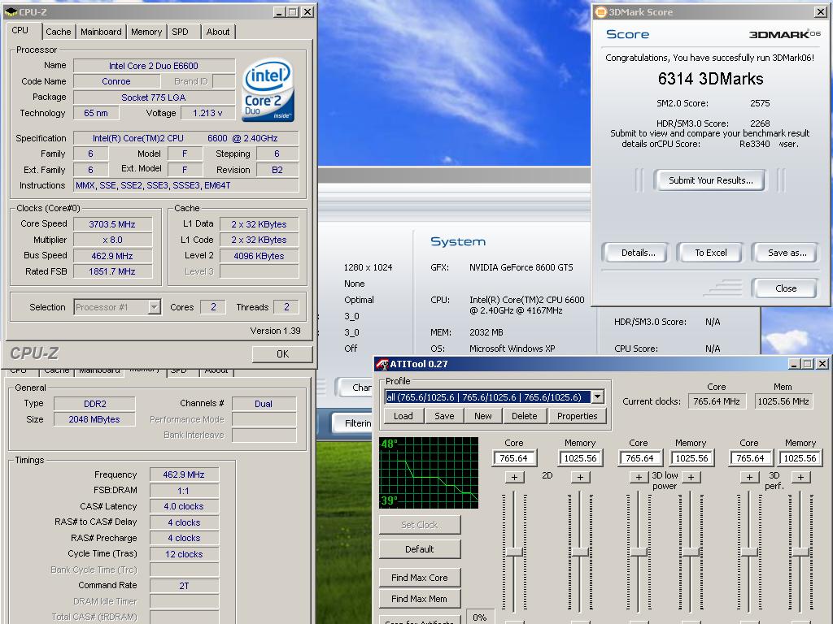Click the Name field Intel Core 2 Duo E6600
833x624 pixels.
154,66
